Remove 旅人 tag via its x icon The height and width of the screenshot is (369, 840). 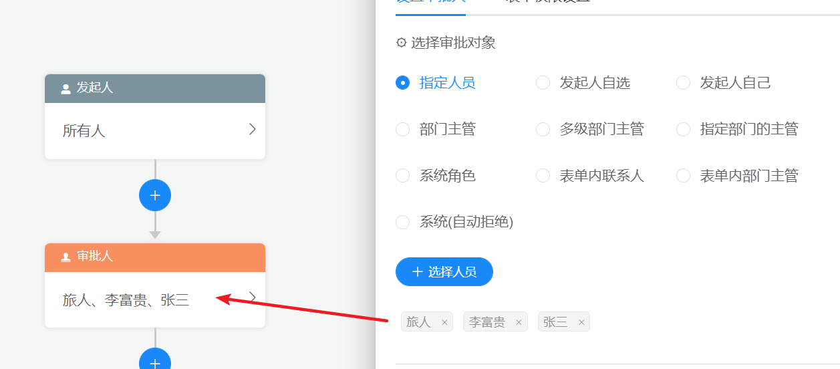click(444, 322)
